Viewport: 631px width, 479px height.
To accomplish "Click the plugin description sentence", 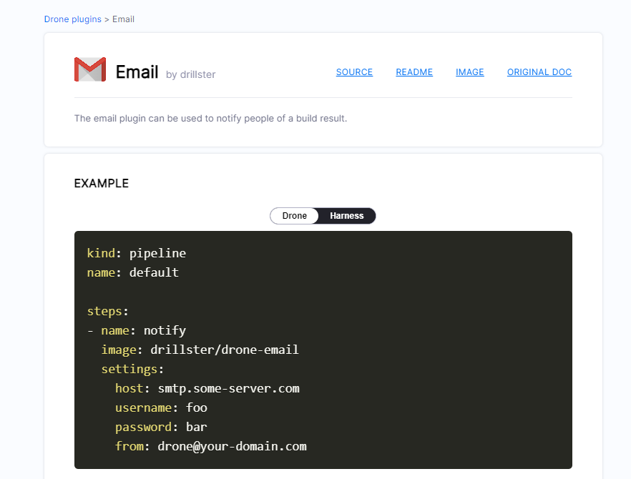I will (210, 118).
